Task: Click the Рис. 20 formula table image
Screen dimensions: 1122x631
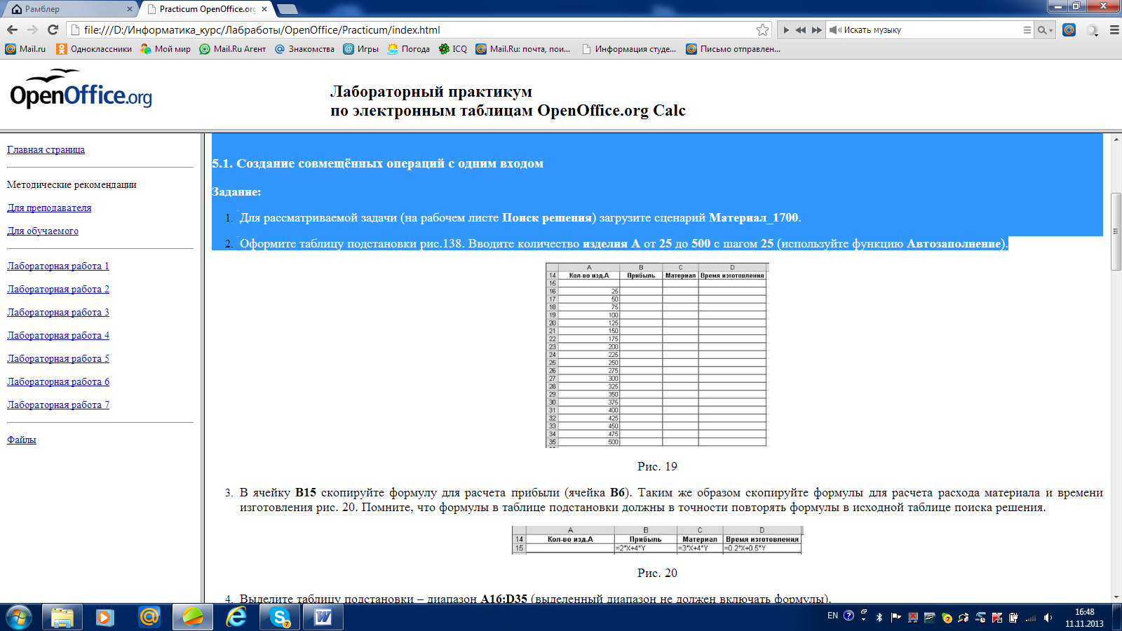Action: tap(657, 540)
